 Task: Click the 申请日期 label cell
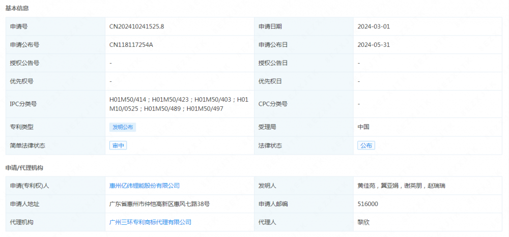point(304,26)
